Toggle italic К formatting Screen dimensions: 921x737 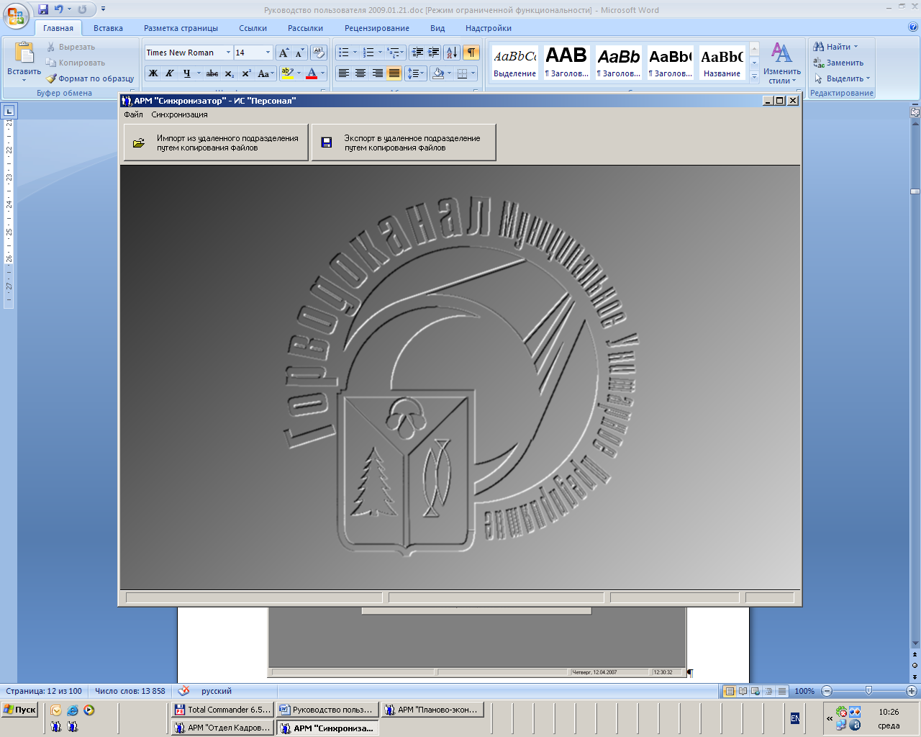click(170, 73)
